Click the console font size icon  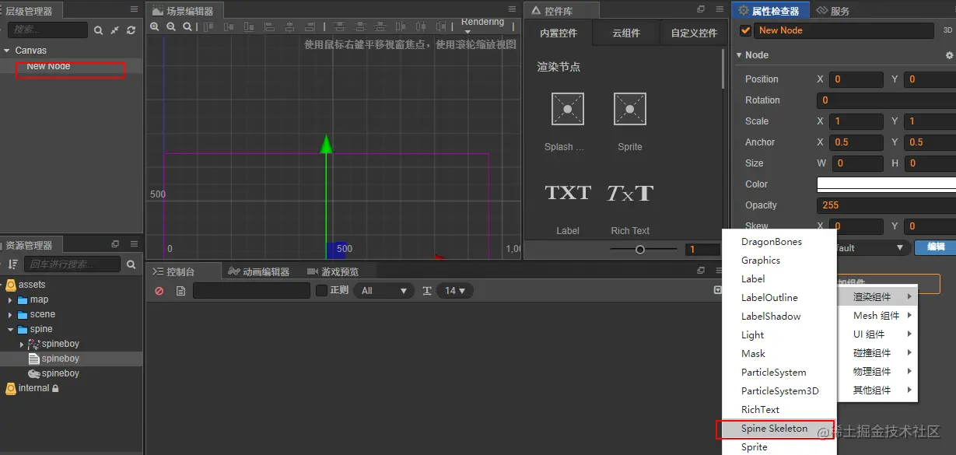tap(427, 291)
